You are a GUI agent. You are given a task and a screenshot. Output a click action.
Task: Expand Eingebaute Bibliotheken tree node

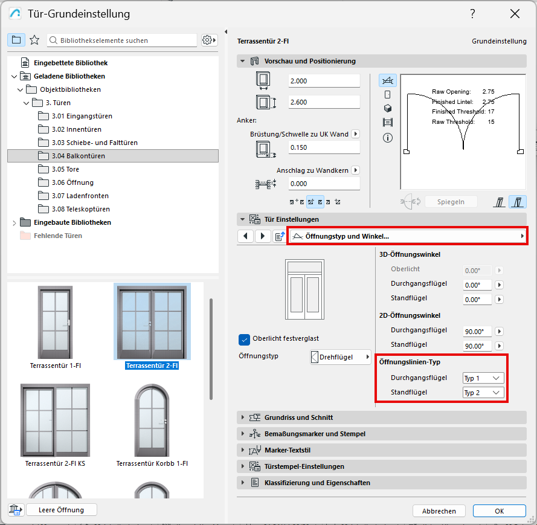point(14,222)
